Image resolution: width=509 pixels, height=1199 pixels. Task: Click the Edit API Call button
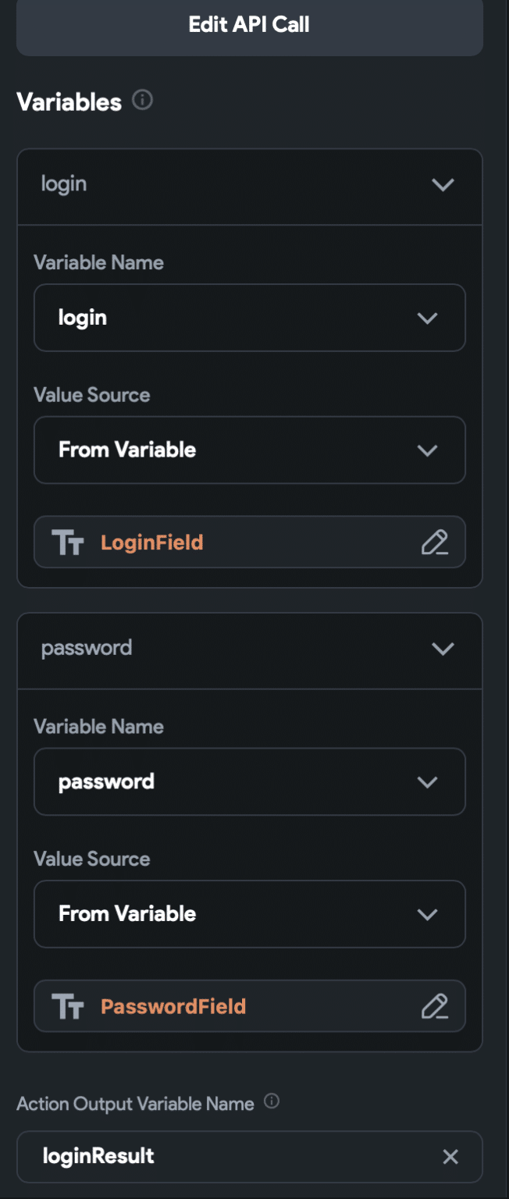pyautogui.click(x=250, y=25)
